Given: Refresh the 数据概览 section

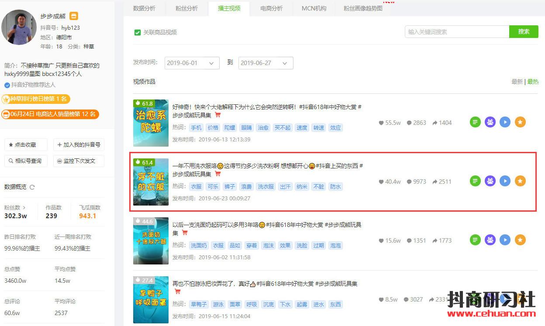Looking at the screenshot, I should click(x=32, y=187).
